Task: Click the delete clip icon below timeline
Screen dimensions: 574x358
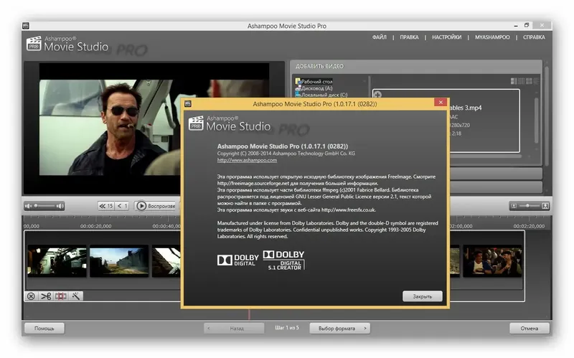Action: pos(31,296)
